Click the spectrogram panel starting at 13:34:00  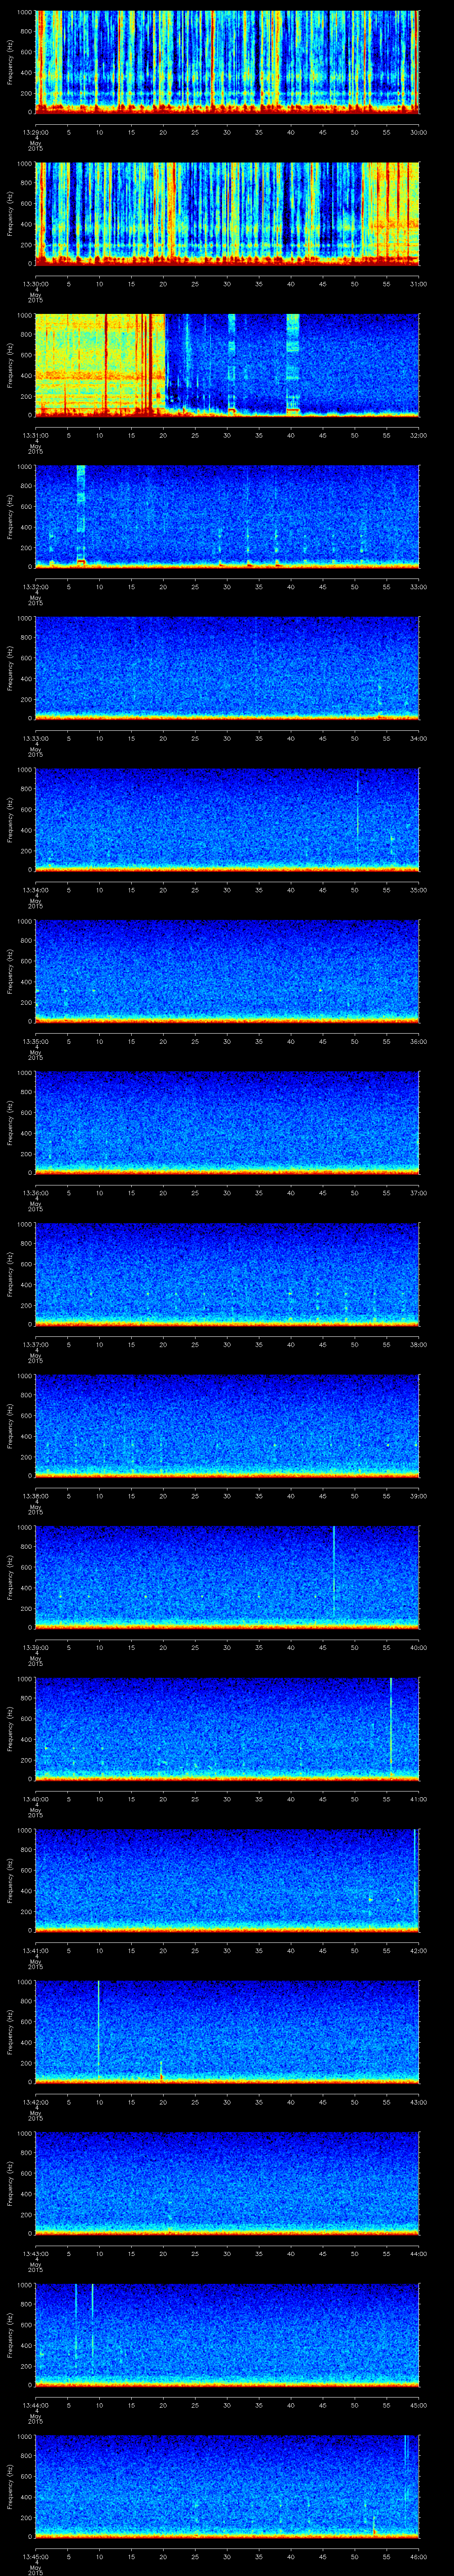227,820
